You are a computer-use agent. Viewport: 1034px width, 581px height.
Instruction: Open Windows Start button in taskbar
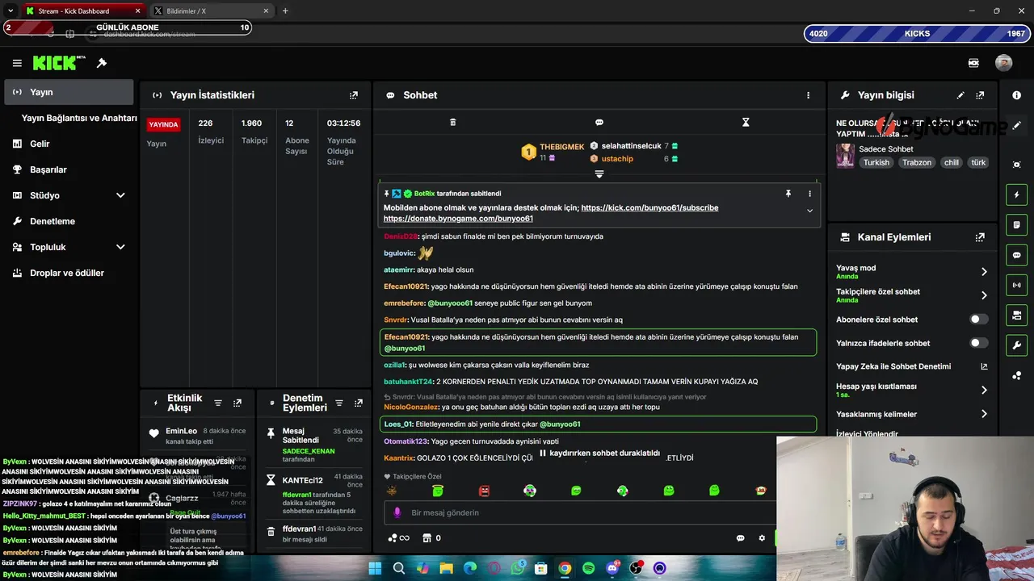(x=375, y=568)
